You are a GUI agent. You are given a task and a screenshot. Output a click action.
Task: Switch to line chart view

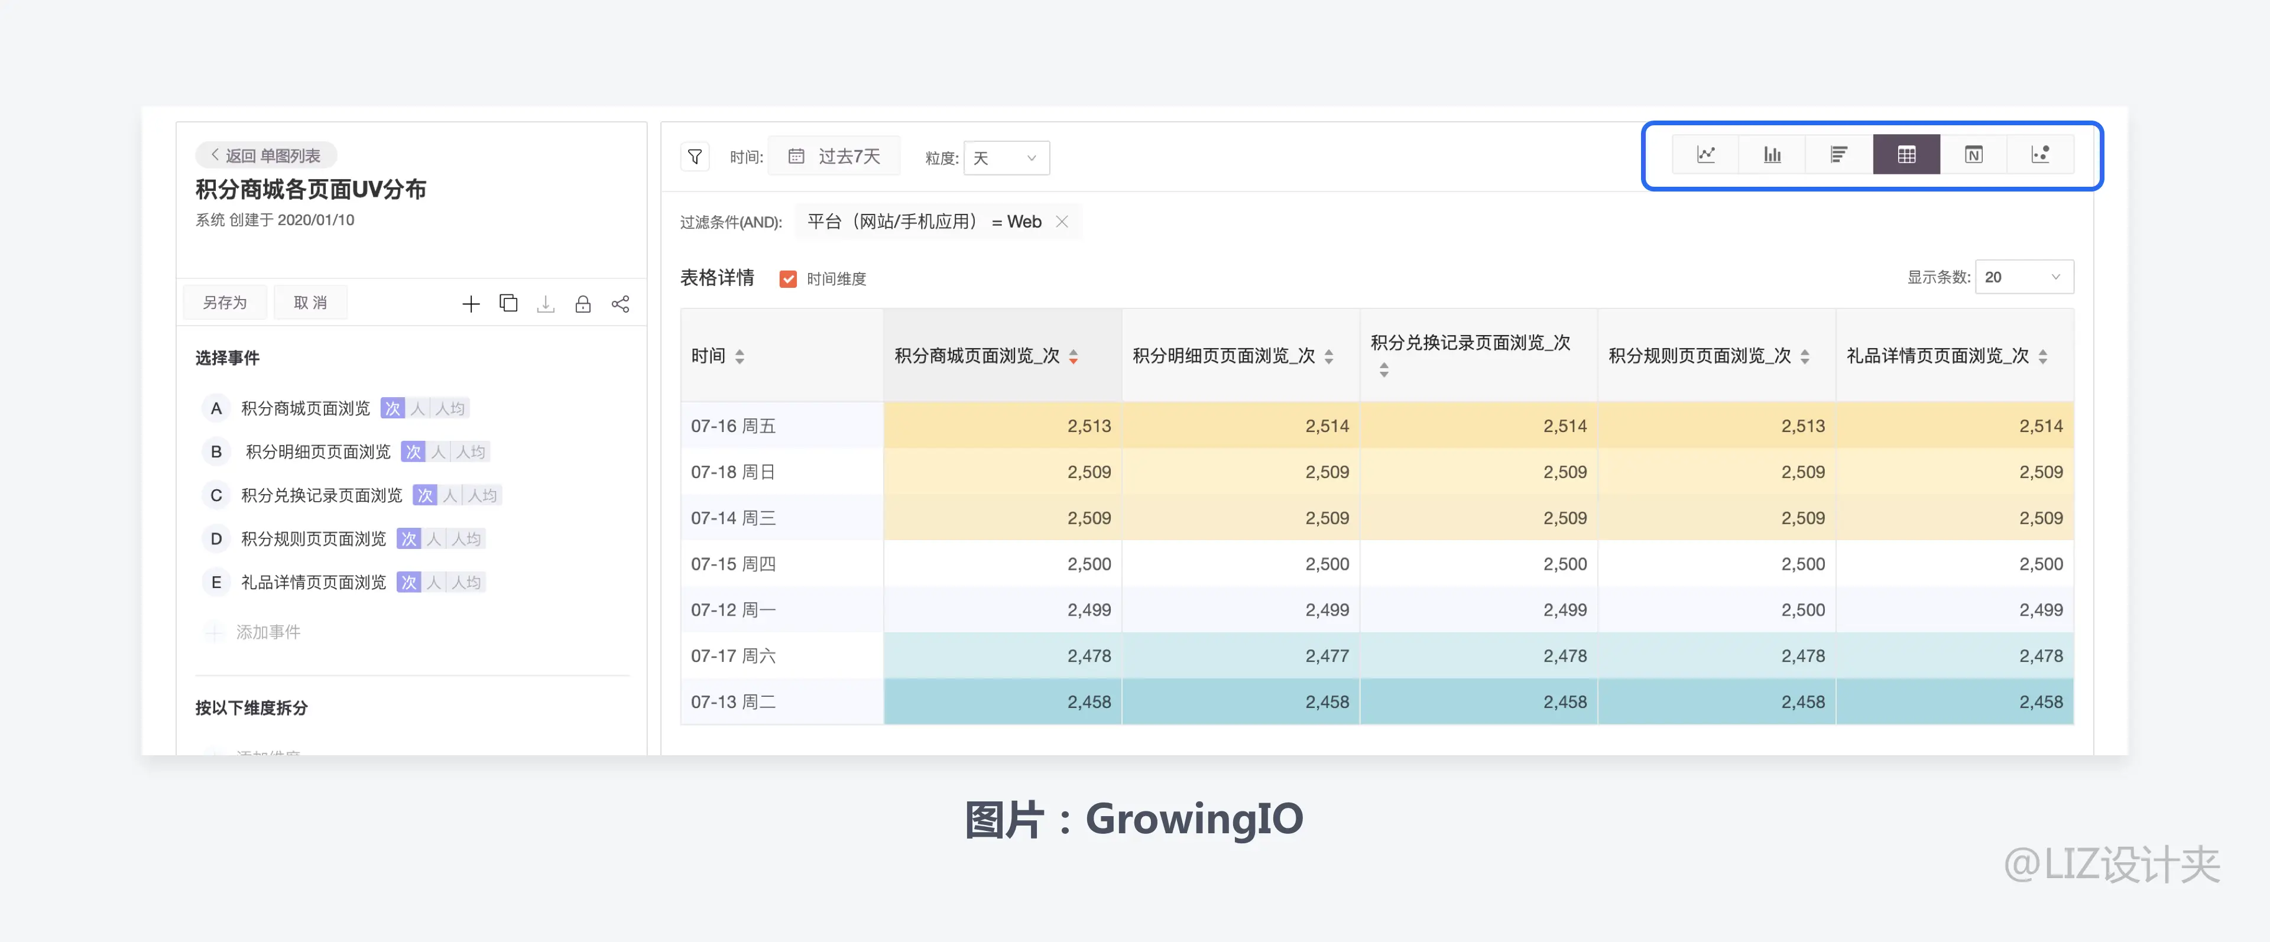pos(1706,154)
